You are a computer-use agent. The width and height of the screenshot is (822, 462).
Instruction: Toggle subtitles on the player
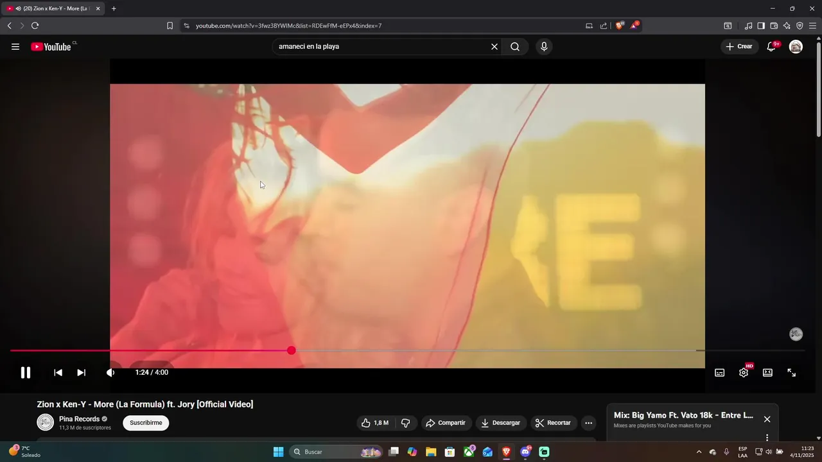(x=720, y=373)
